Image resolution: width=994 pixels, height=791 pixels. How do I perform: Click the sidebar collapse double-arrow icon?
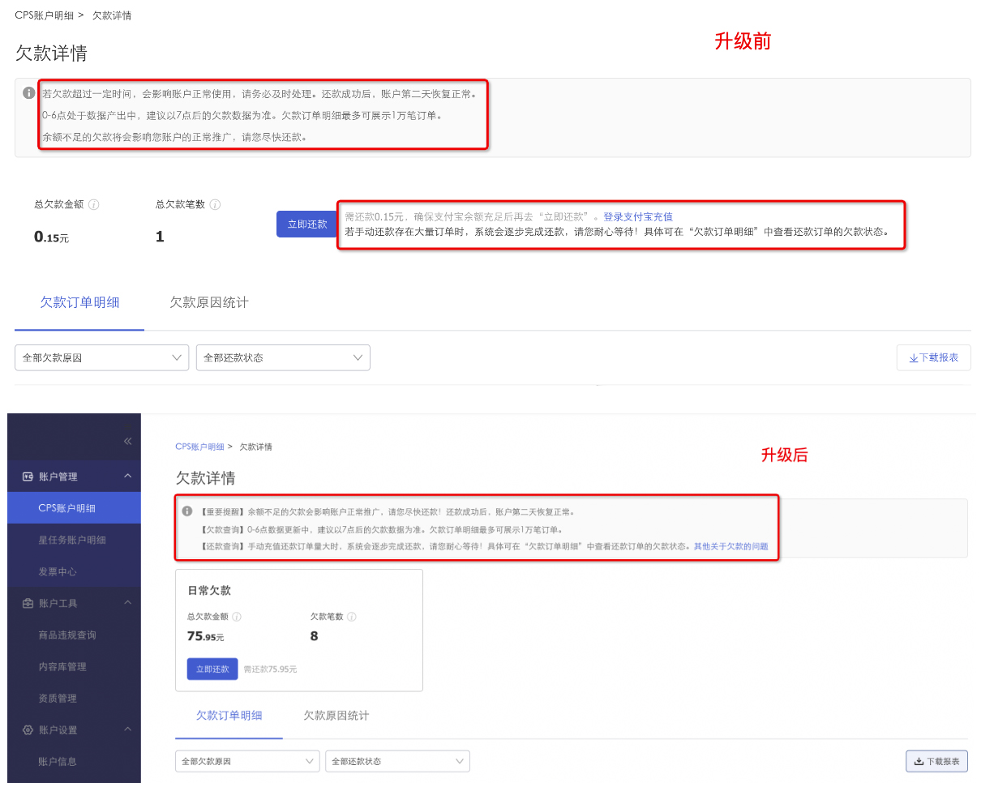tap(127, 440)
